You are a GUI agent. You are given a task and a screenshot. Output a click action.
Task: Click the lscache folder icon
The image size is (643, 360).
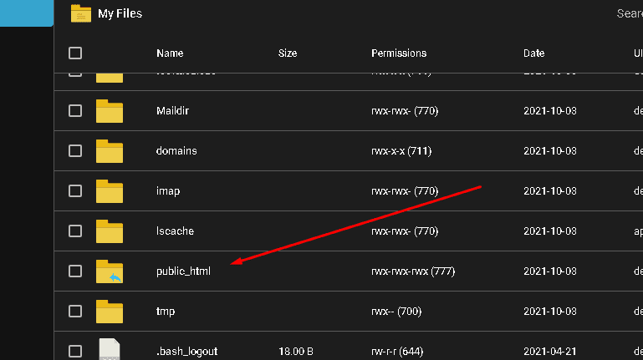(109, 231)
